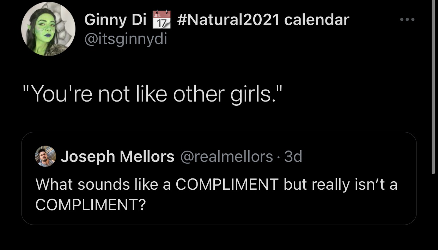Image resolution: width=438 pixels, height=250 pixels.
Task: Click the Ginny Di display name
Action: (x=115, y=20)
